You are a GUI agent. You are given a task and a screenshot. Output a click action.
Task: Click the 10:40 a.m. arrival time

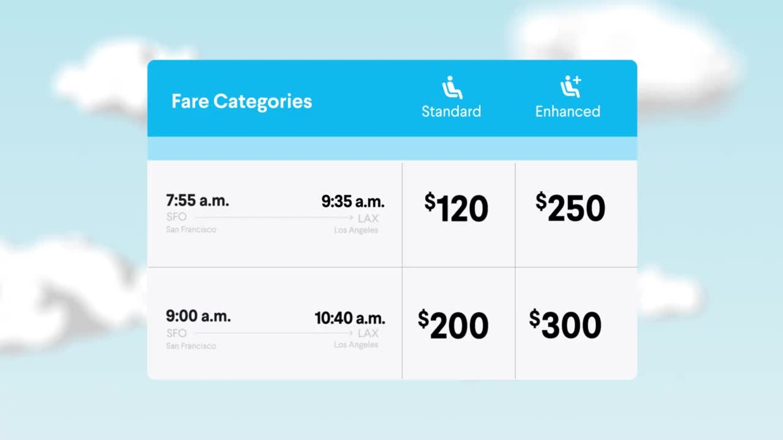click(350, 318)
